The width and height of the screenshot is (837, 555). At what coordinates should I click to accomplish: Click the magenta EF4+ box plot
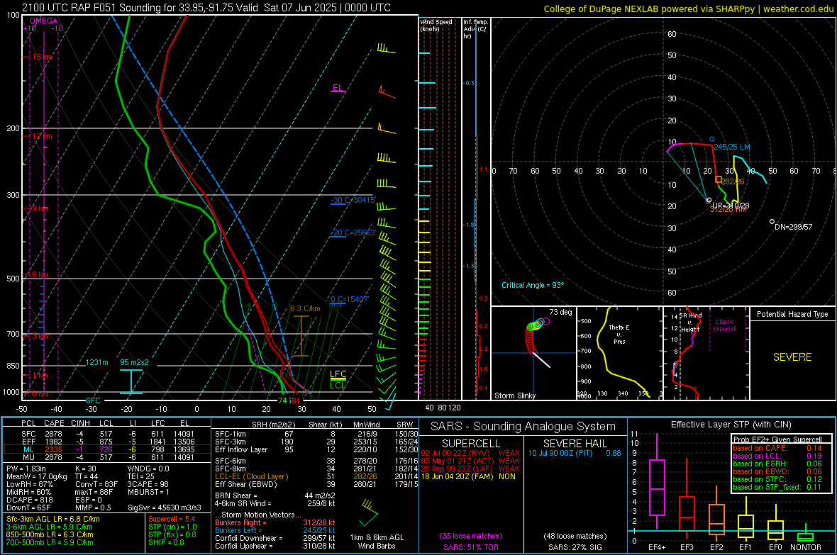657,483
